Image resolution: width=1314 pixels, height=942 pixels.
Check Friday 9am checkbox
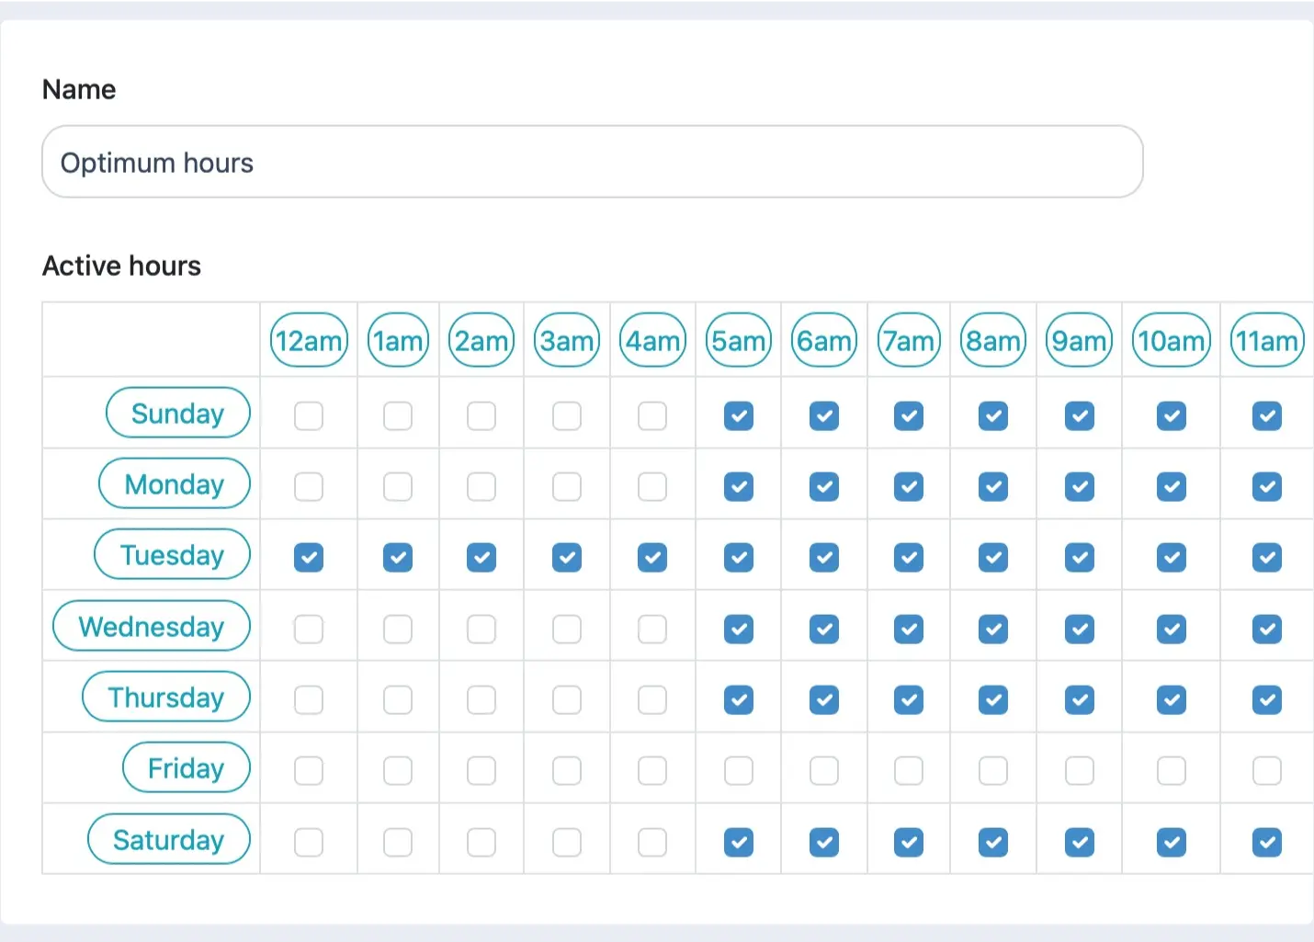(1080, 771)
